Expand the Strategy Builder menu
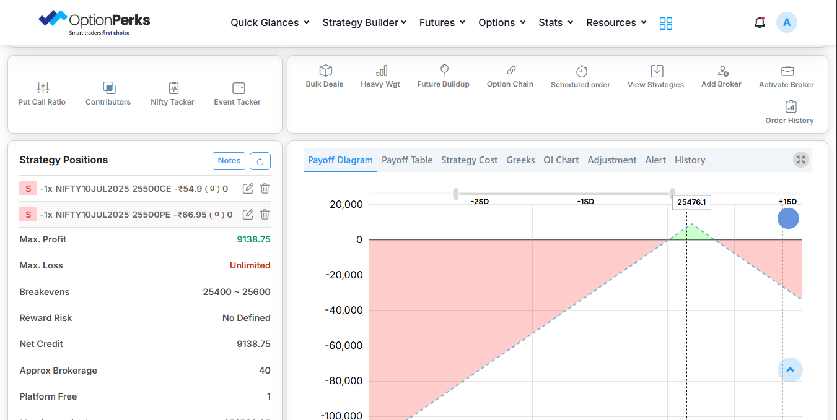The width and height of the screenshot is (837, 420). [364, 22]
